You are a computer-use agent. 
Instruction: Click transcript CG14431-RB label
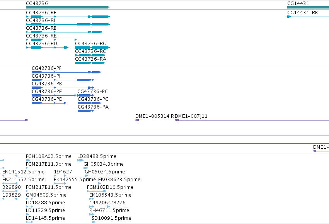click(302, 13)
